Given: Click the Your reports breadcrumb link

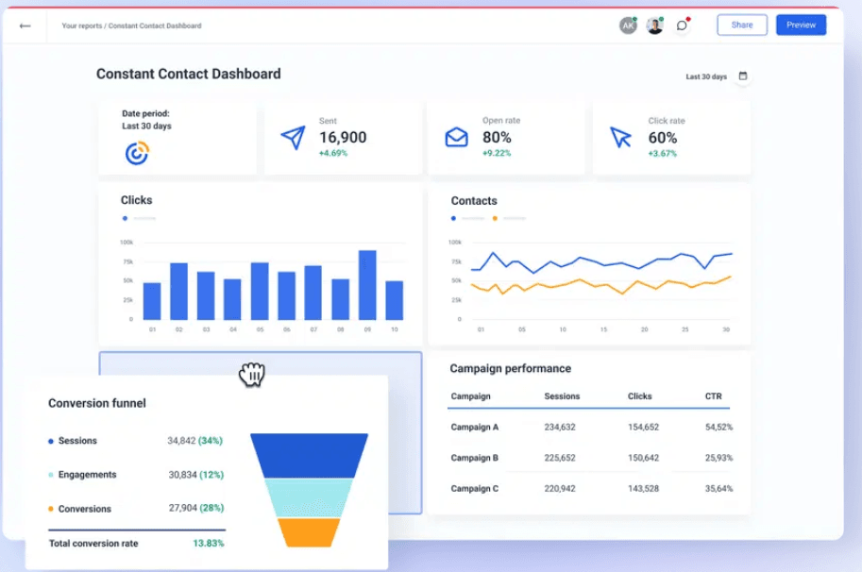Looking at the screenshot, I should click(x=82, y=25).
